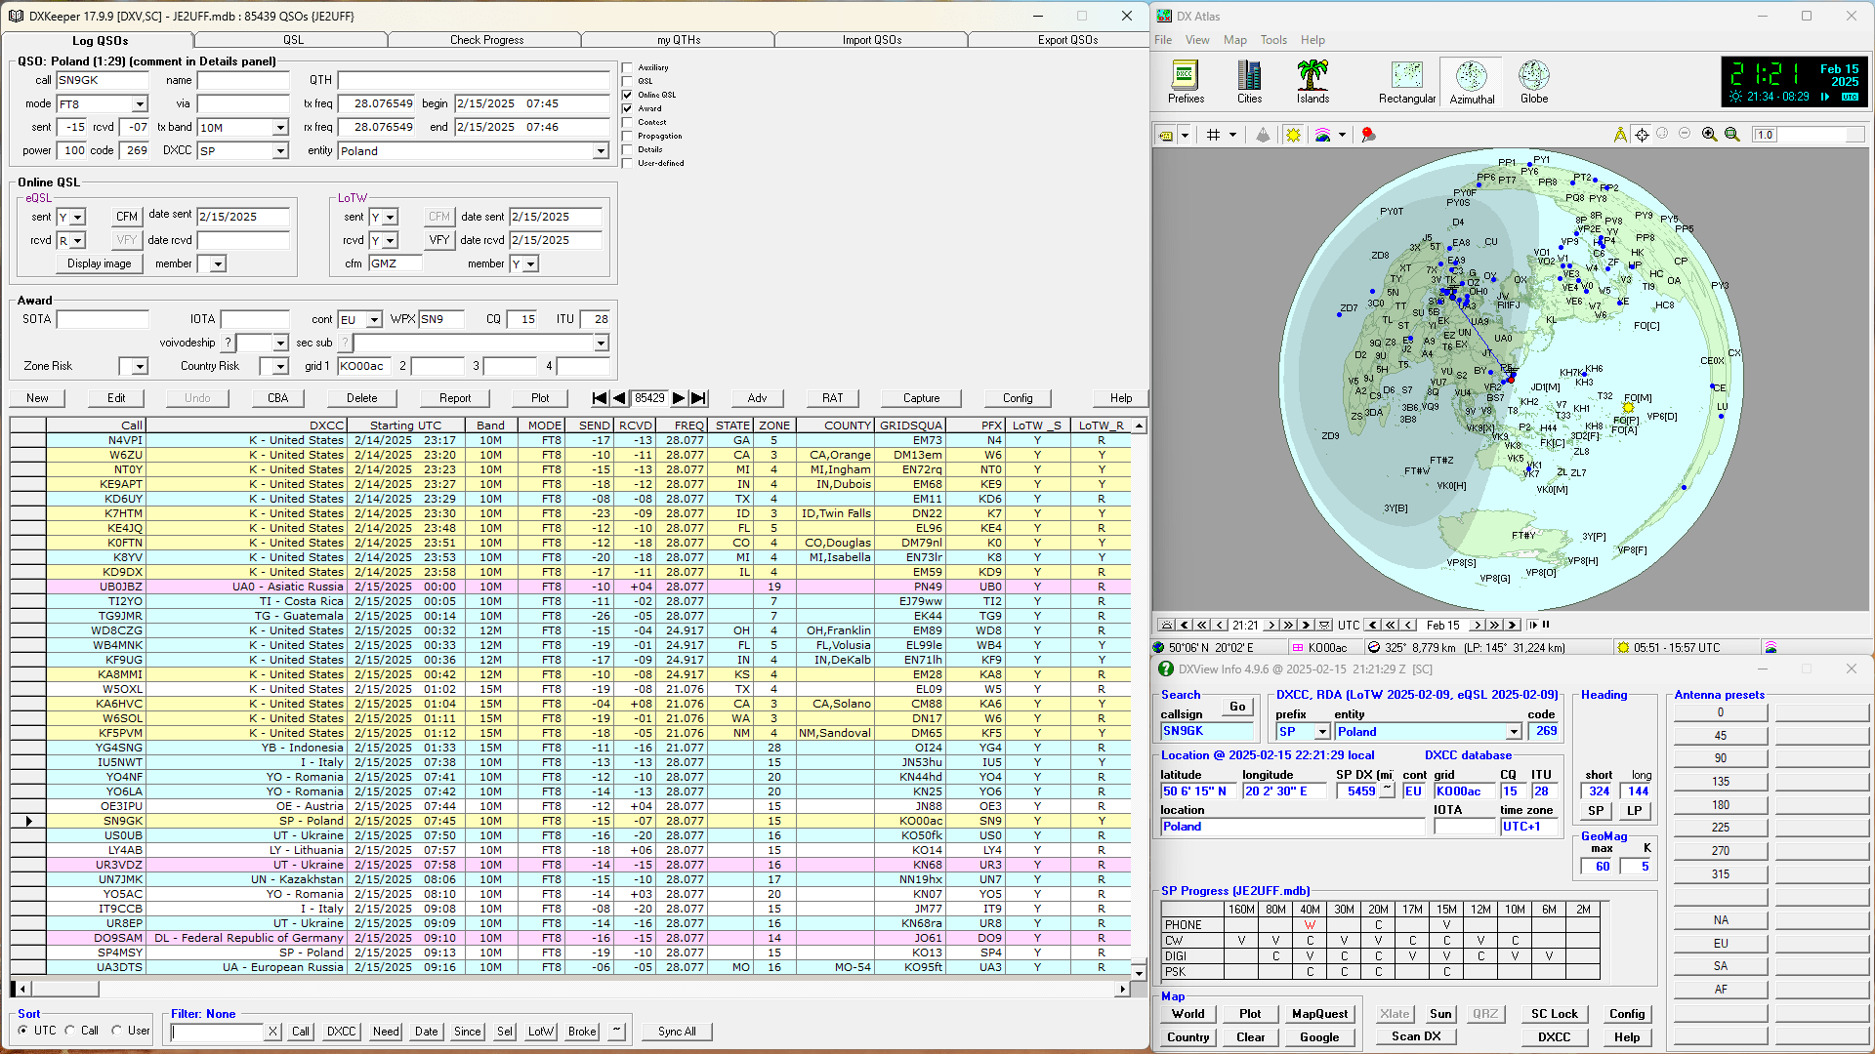
Task: Show Islands layer in DX Atlas
Action: [x=1312, y=82]
